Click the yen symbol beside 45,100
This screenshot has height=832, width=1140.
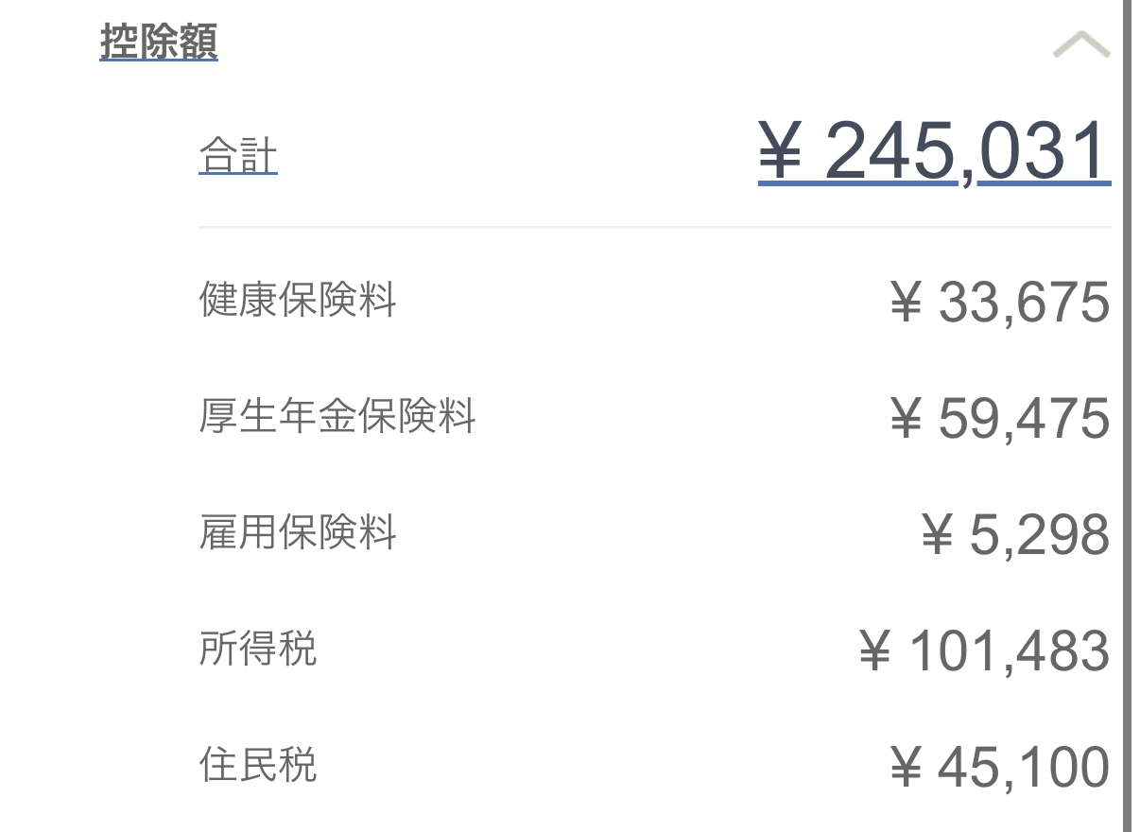pyautogui.click(x=906, y=768)
